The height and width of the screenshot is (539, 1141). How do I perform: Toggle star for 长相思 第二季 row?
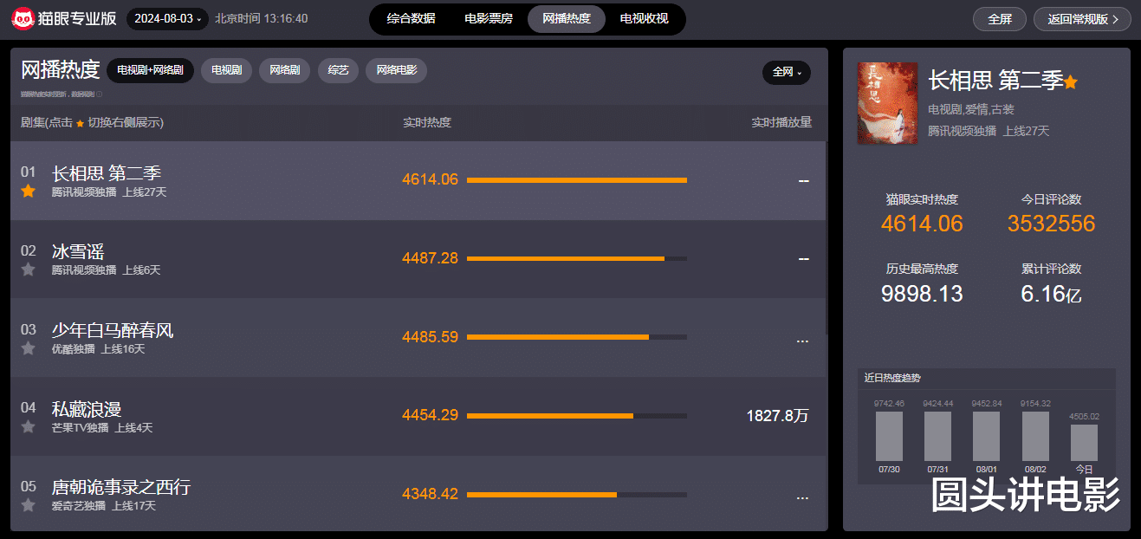(x=28, y=191)
